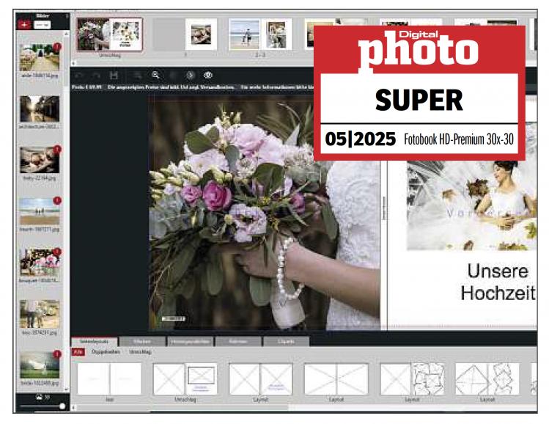549x424 pixels.
Task: Select the walking couple photo thumbnail
Action: [x=40, y=314]
